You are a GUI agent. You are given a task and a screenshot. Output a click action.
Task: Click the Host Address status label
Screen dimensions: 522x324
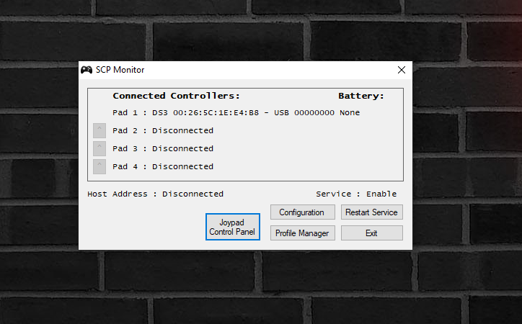point(155,194)
